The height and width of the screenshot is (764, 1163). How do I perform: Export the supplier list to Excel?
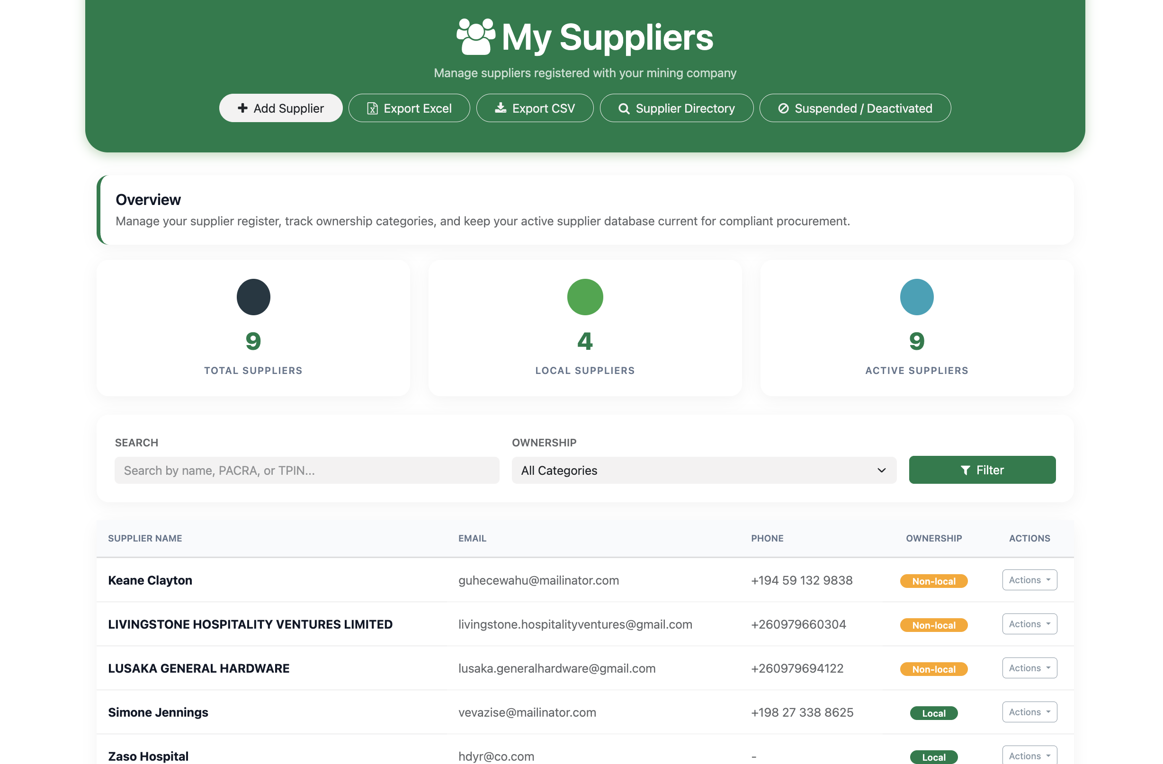pos(409,108)
